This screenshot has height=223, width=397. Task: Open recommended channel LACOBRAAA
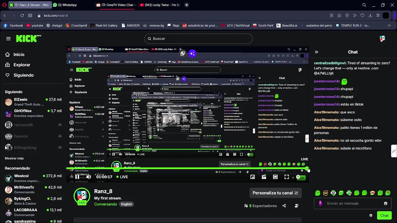pos(33,212)
